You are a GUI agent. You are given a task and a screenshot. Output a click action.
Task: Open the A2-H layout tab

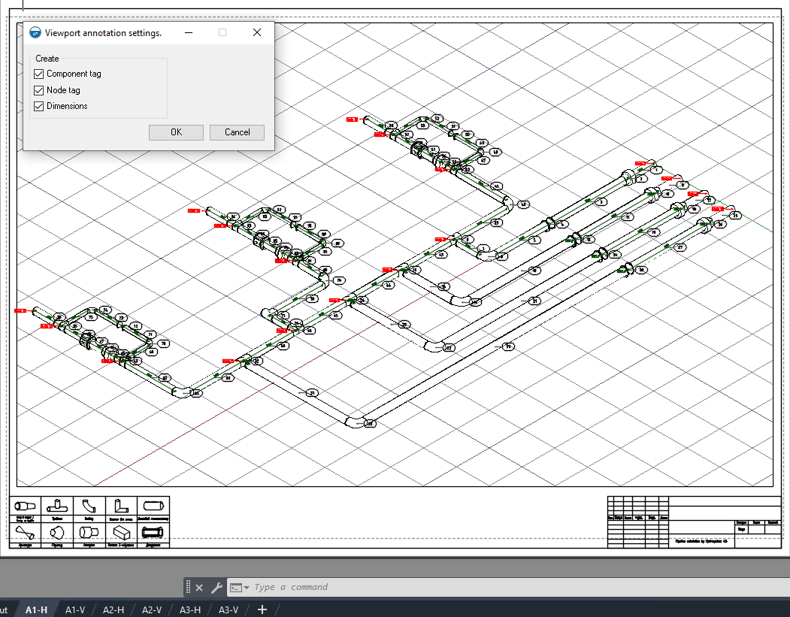[x=114, y=609]
